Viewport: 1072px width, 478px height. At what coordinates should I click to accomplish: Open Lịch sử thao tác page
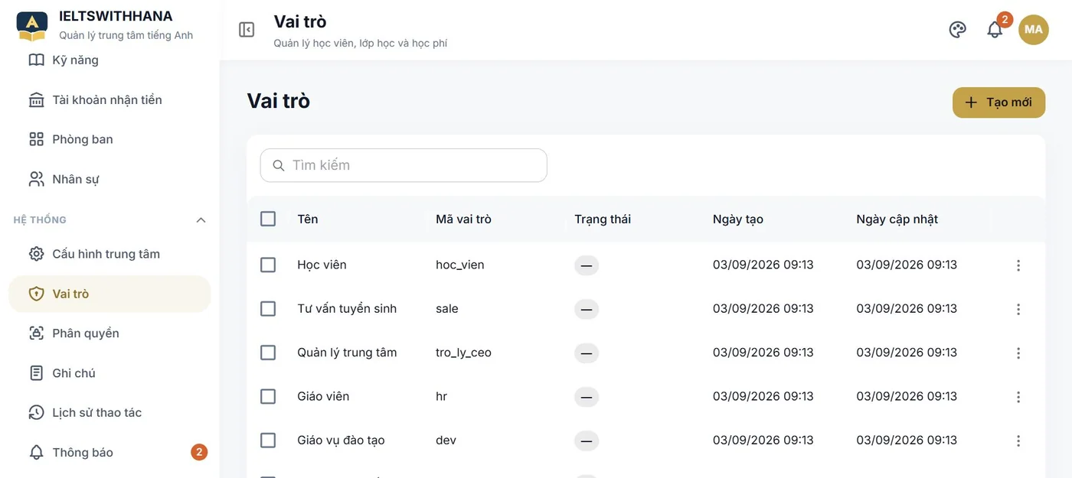click(x=109, y=413)
